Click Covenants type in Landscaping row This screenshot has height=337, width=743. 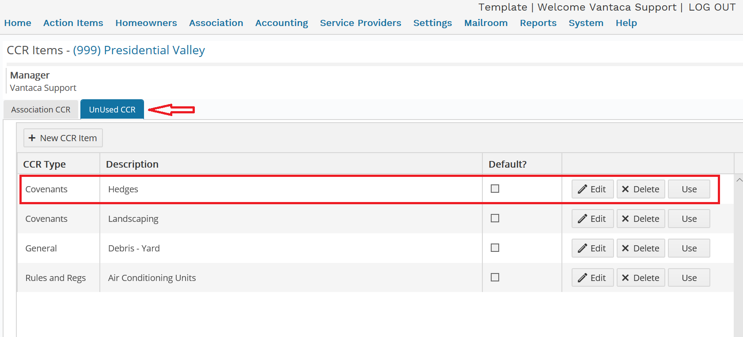click(x=46, y=219)
